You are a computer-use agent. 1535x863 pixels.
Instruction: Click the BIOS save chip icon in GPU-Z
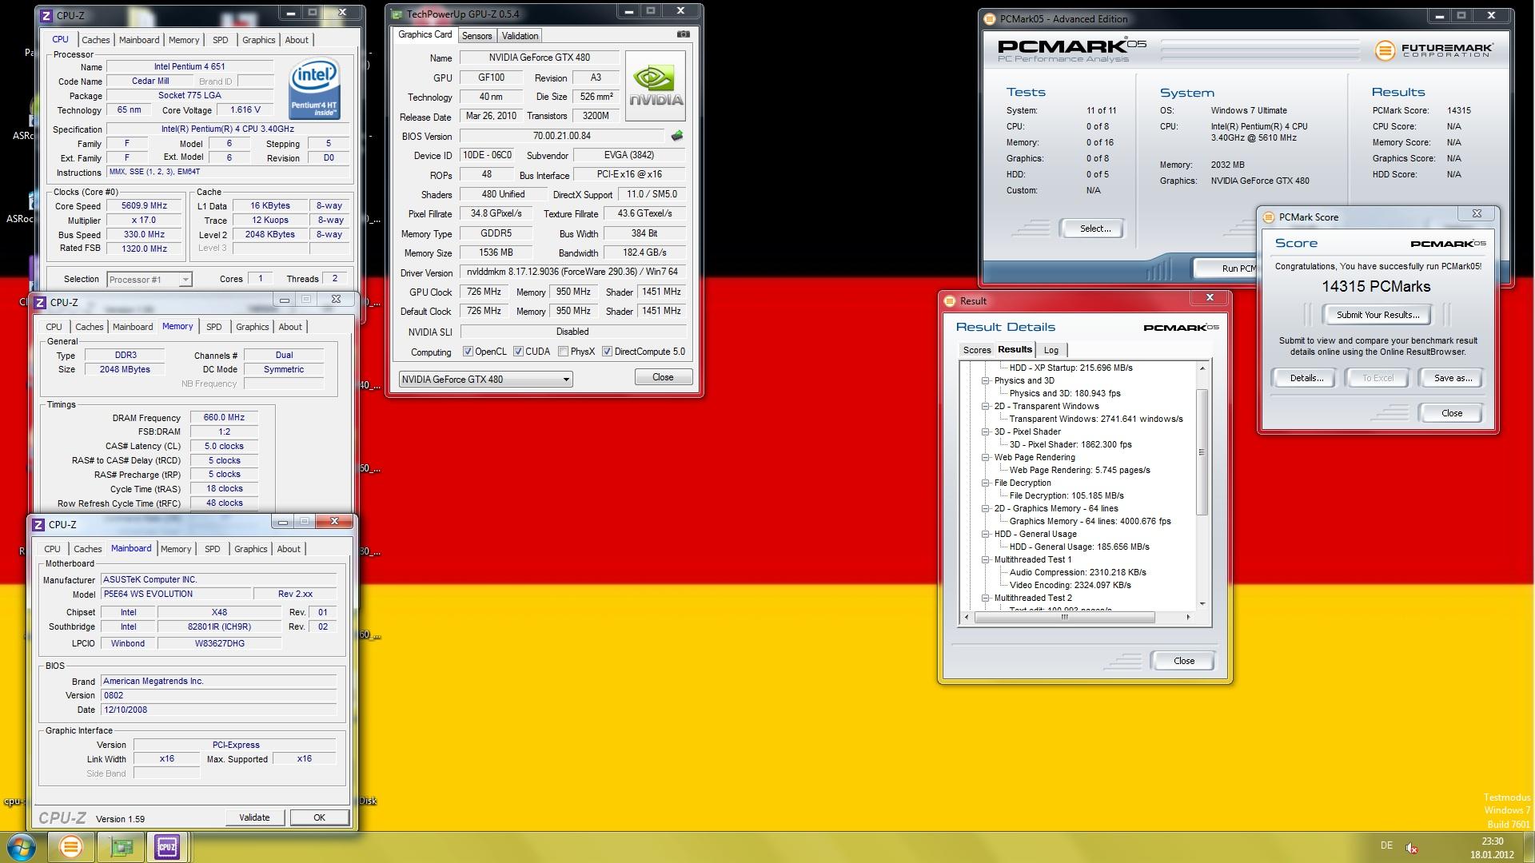tap(676, 136)
